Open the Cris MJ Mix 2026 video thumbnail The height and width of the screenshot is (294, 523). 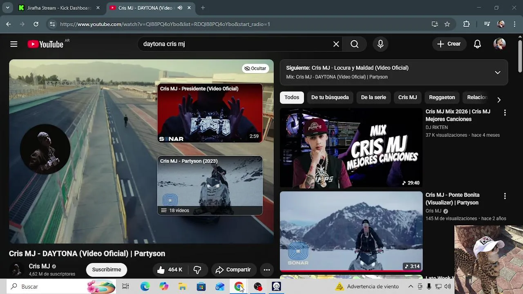pyautogui.click(x=351, y=148)
